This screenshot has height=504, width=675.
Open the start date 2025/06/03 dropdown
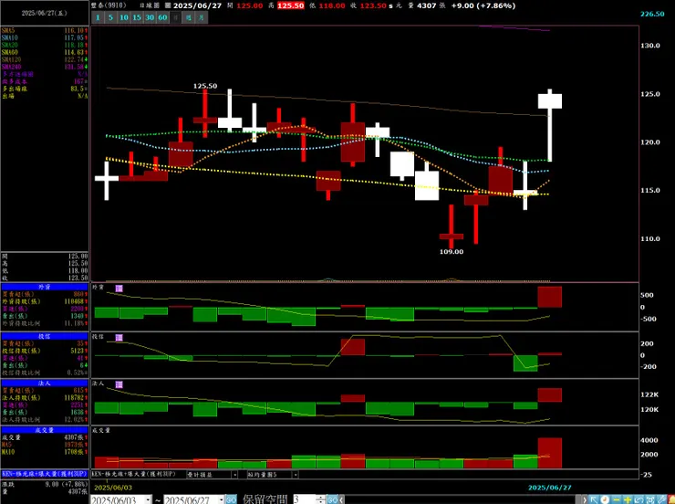[x=148, y=499]
